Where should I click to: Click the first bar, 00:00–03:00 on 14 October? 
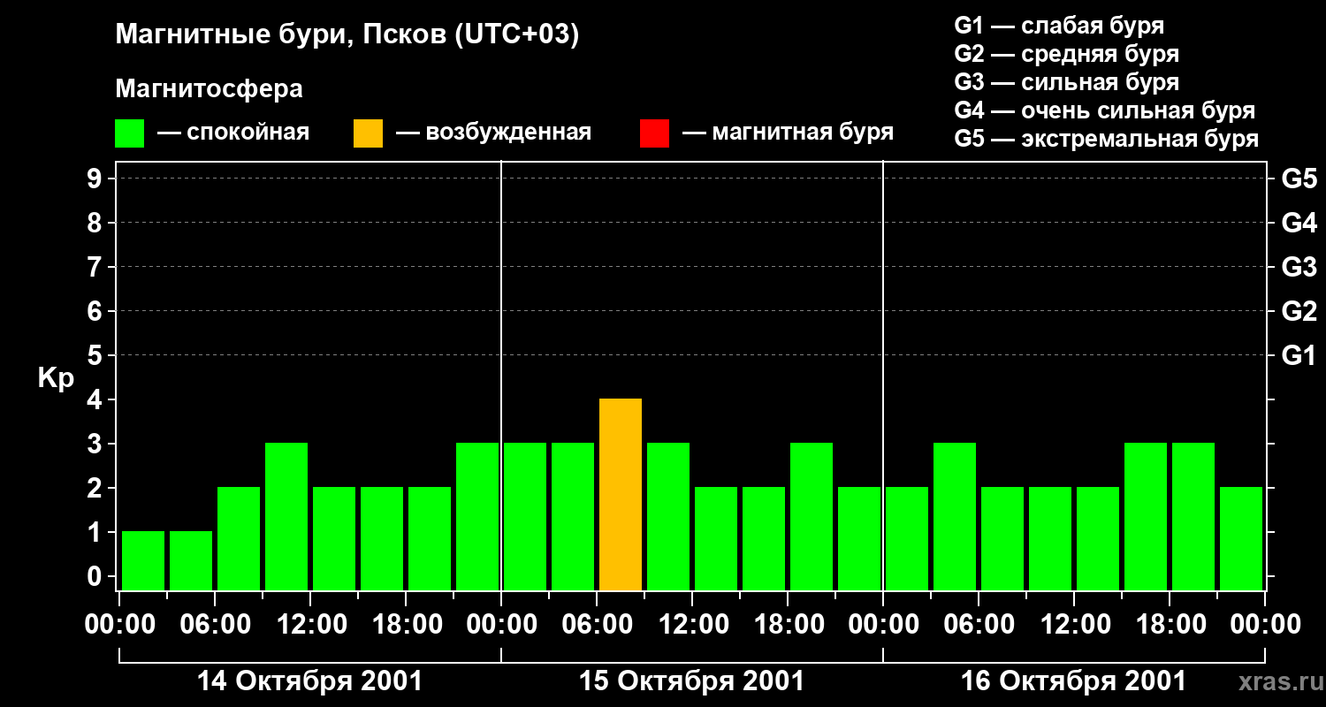coord(143,561)
